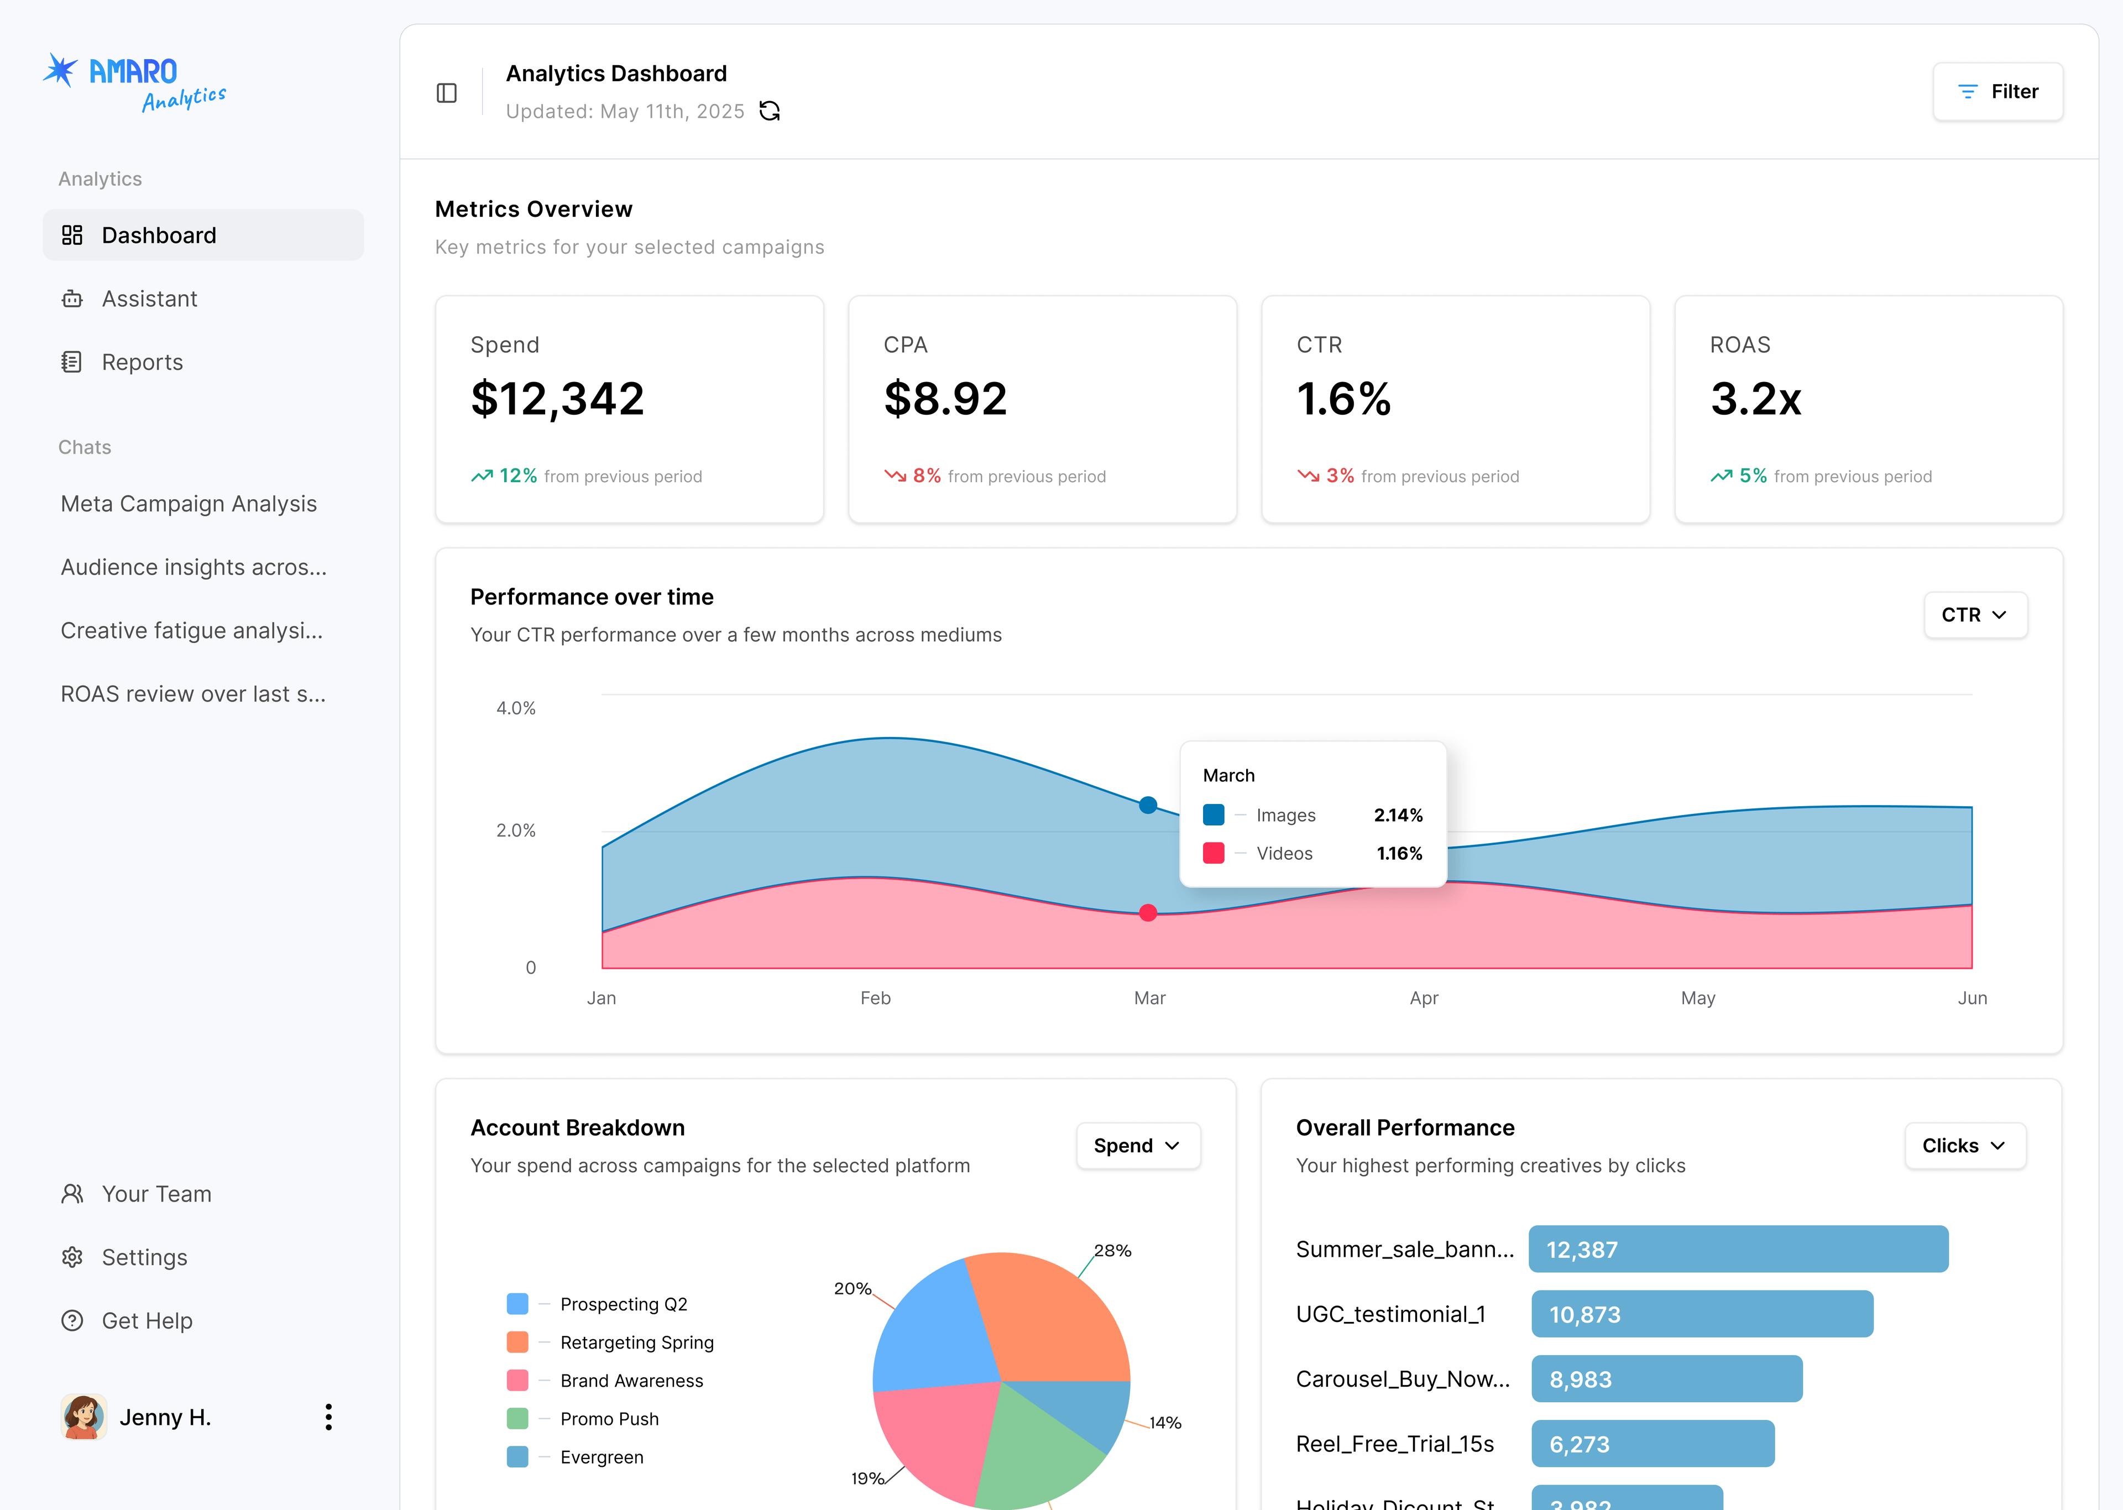Click the Amaro Analytics star logo
The image size is (2123, 1510).
[60, 70]
